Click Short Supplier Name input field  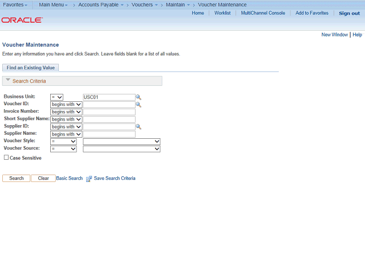[109, 119]
